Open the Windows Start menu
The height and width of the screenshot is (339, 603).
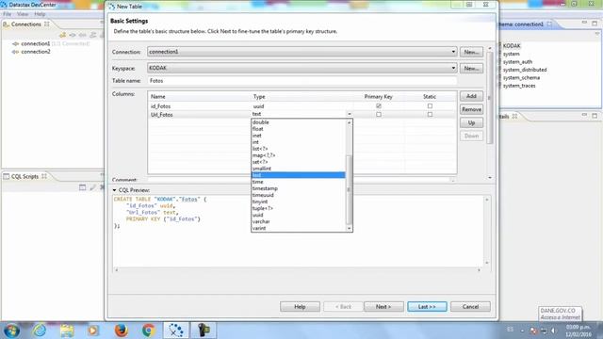pyautogui.click(x=11, y=331)
